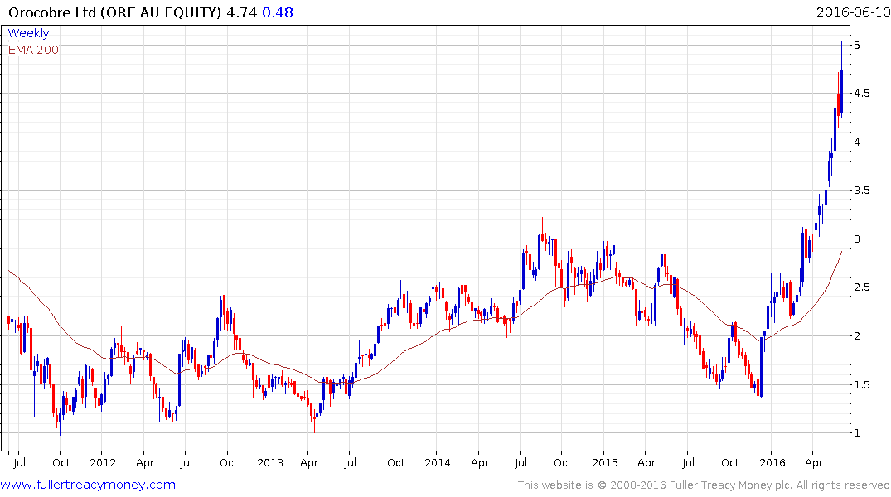Click the '3.5' price axis label
Viewport: 891px width, 497px height.
click(x=862, y=191)
